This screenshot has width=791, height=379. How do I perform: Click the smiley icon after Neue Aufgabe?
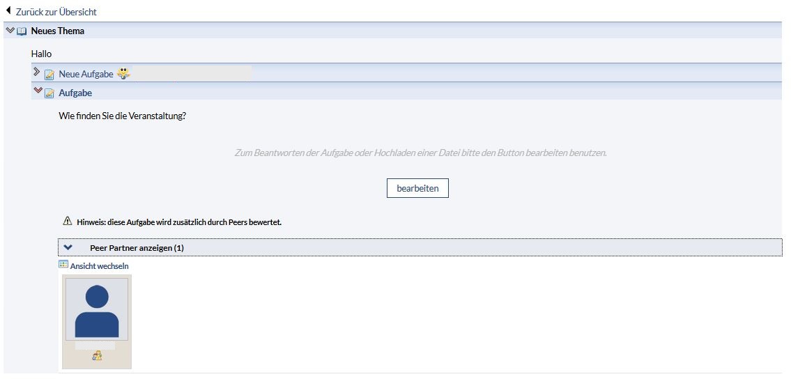(123, 73)
